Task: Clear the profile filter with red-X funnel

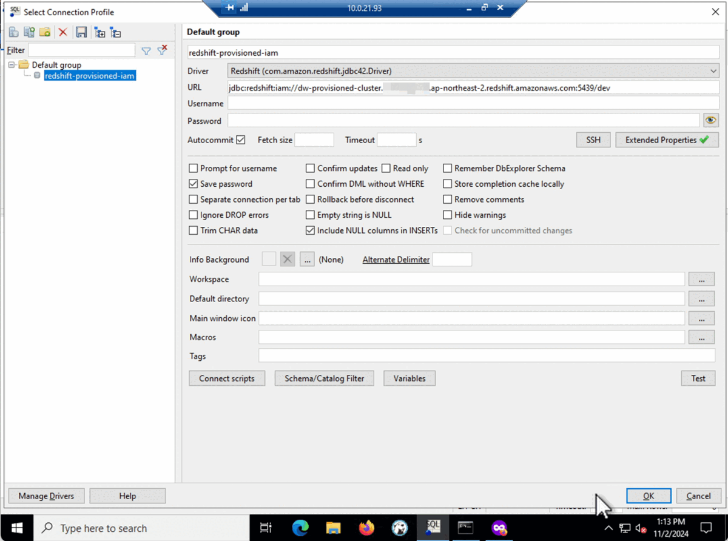Action: [162, 50]
